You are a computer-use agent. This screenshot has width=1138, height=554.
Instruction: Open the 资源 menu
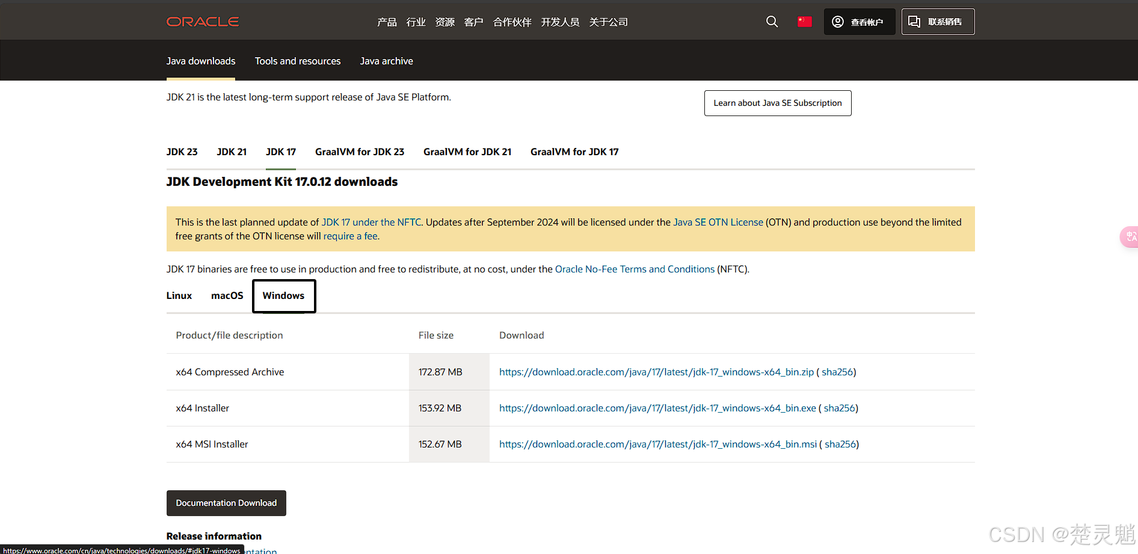coord(444,22)
